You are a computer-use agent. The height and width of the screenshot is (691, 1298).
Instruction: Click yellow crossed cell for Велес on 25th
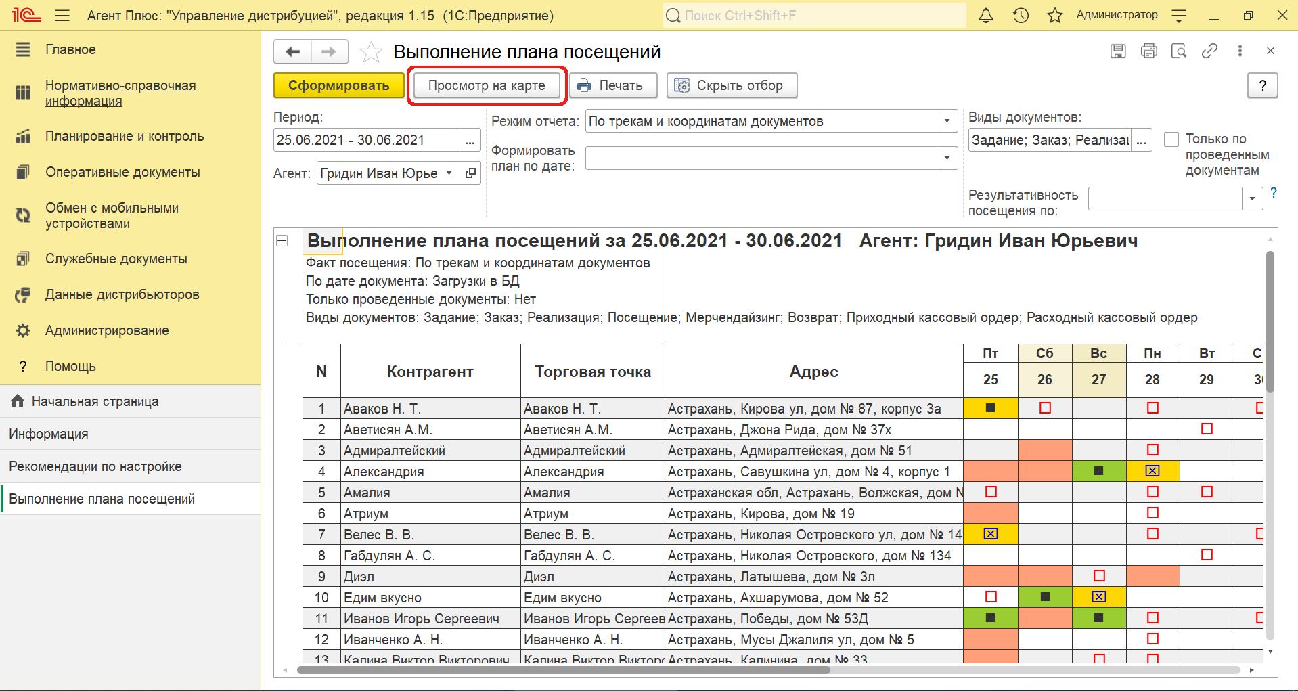(990, 534)
